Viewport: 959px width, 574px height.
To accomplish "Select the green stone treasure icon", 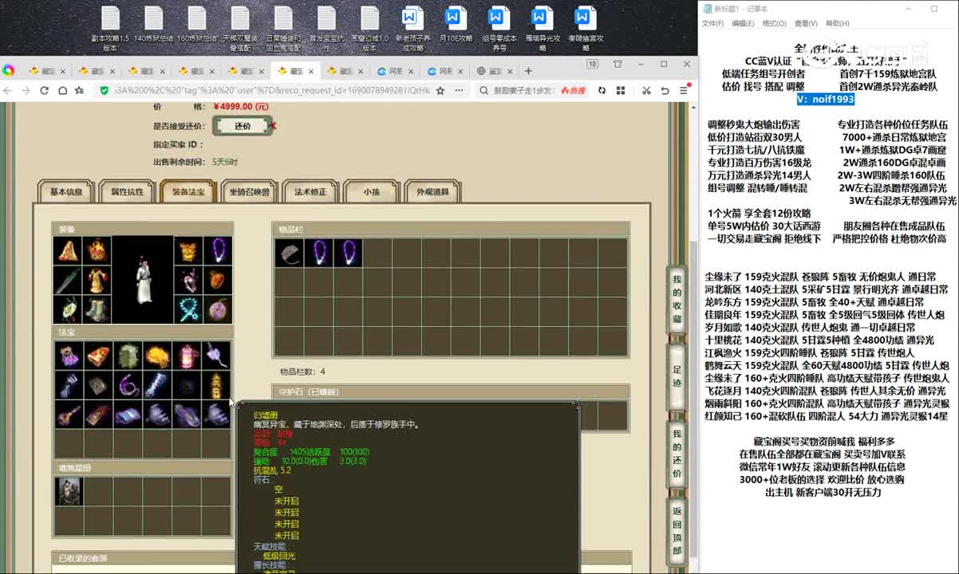I will (128, 356).
